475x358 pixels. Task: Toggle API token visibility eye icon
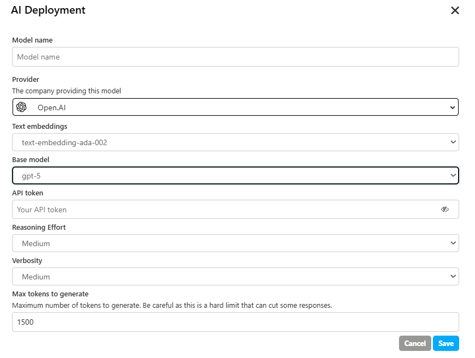445,209
